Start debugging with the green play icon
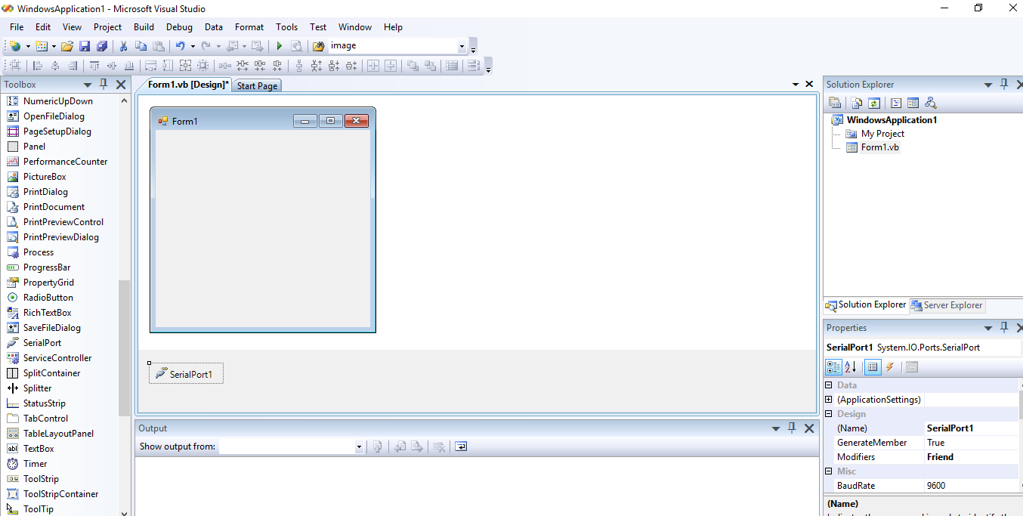The width and height of the screenshot is (1023, 516). pos(279,46)
